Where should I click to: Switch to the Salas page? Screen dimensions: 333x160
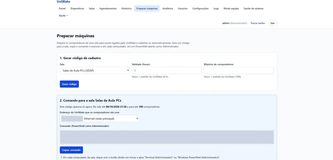click(x=92, y=9)
